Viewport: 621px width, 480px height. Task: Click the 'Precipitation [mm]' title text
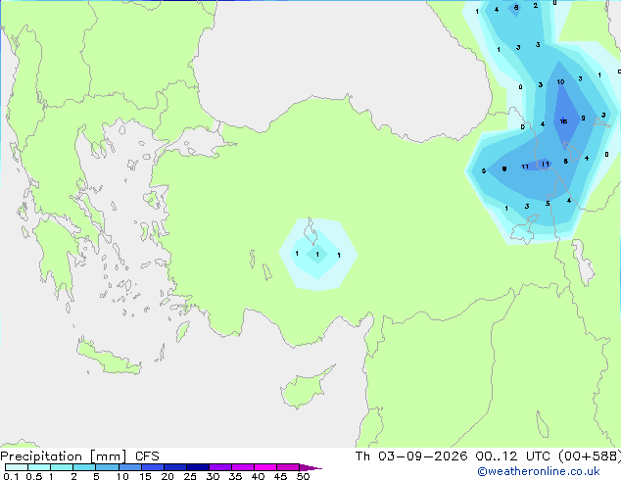pyautogui.click(x=64, y=456)
